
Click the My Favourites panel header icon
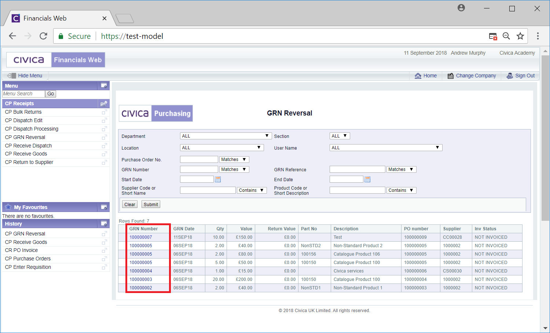(104, 207)
